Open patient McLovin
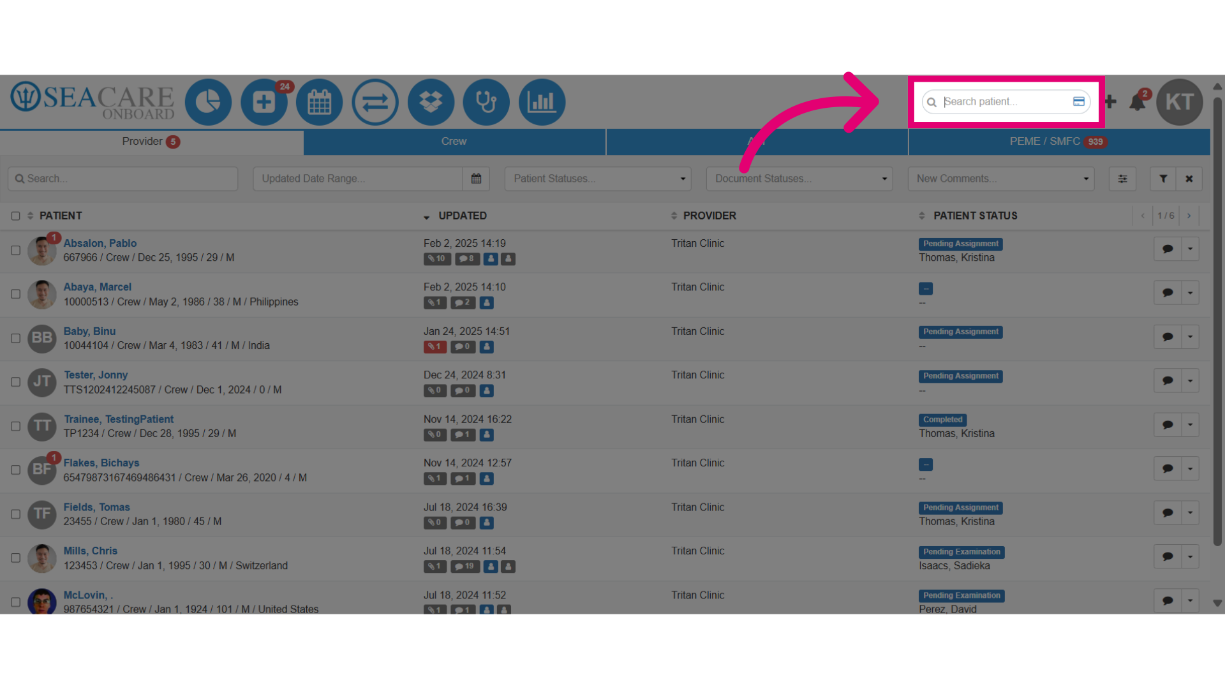 click(x=88, y=595)
